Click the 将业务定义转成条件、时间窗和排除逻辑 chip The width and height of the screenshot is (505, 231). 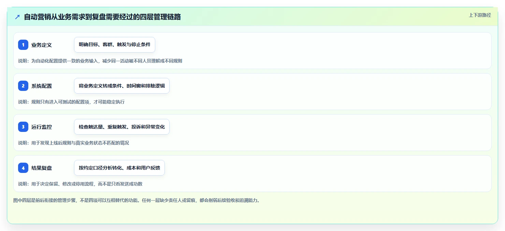click(x=122, y=86)
